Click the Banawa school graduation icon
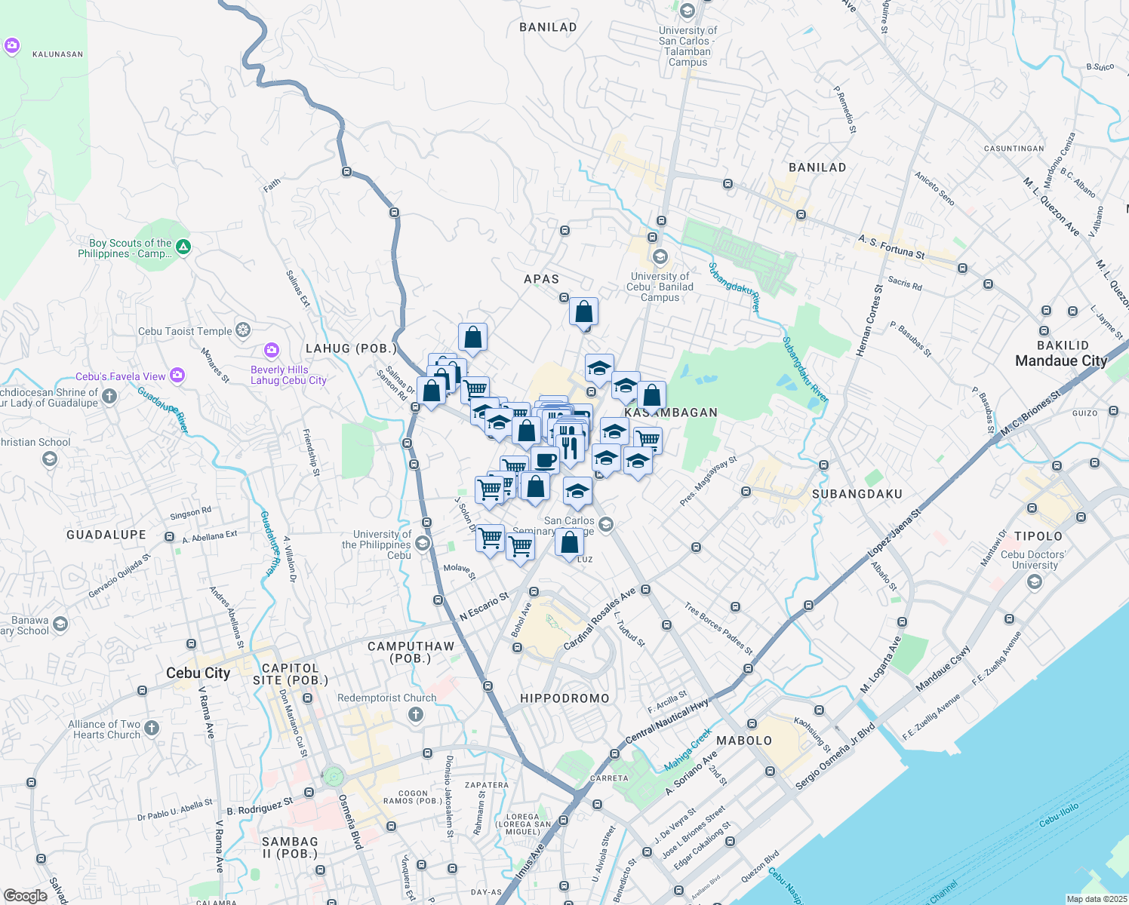This screenshot has width=1129, height=905. point(60,624)
